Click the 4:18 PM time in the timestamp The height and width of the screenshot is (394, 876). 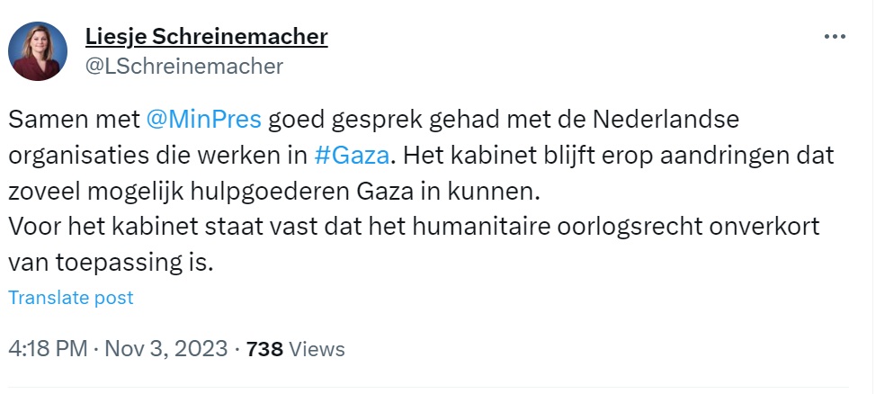pyautogui.click(x=47, y=349)
